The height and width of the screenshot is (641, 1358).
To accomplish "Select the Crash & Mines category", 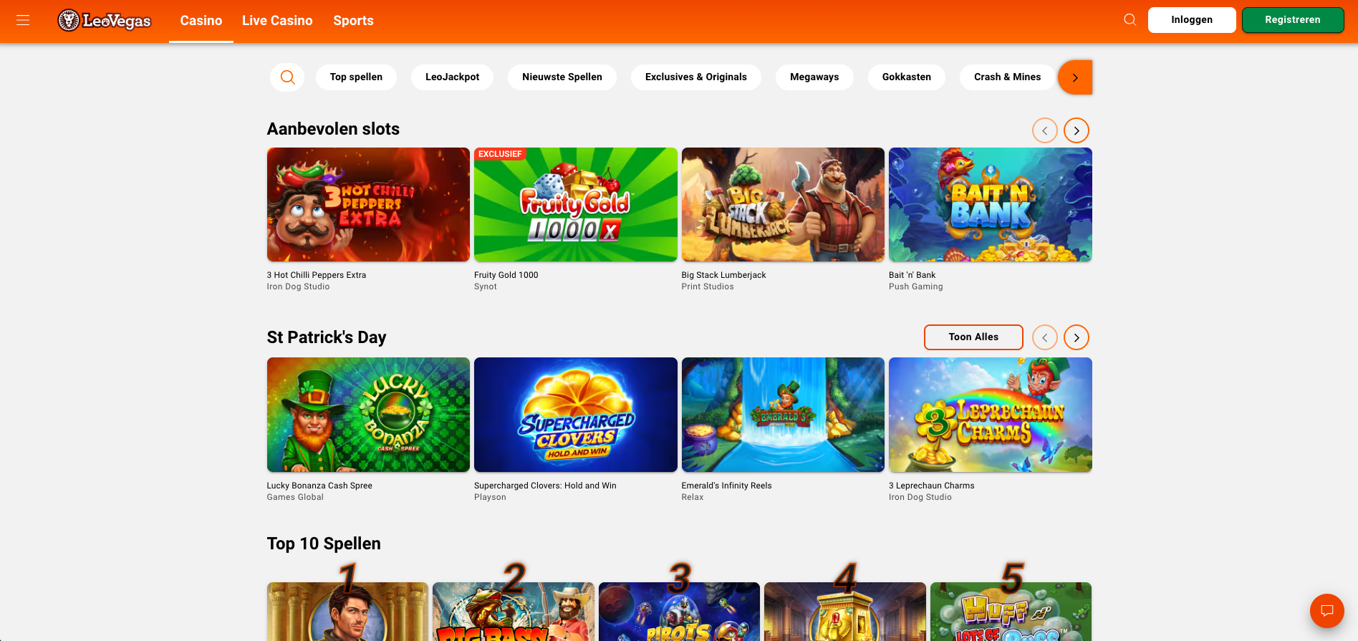I will (1007, 77).
